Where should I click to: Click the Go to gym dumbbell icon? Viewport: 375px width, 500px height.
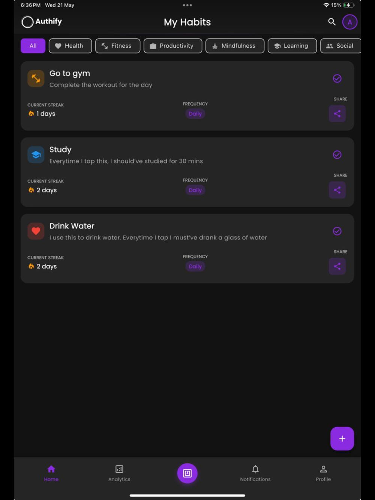[x=36, y=79]
